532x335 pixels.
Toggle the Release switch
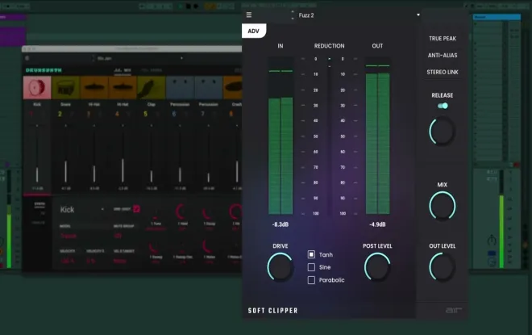tap(443, 106)
